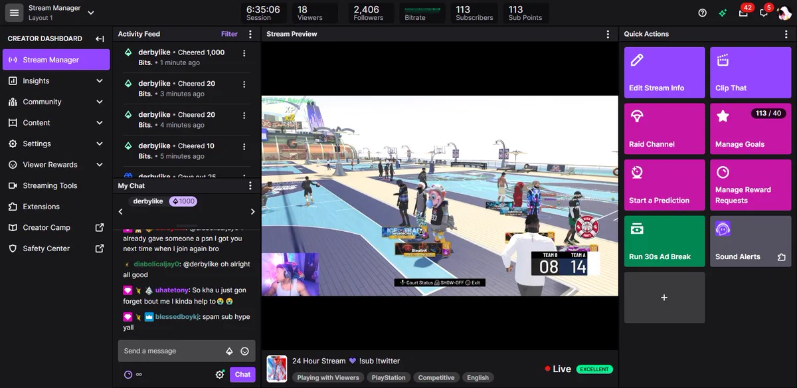Image resolution: width=797 pixels, height=388 pixels.
Task: Click the green sparkle What's New icon
Action: point(723,13)
